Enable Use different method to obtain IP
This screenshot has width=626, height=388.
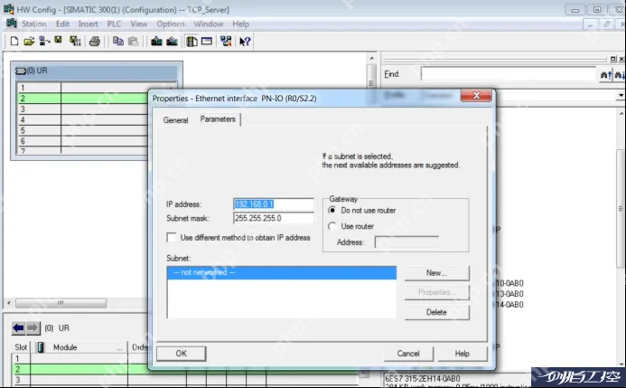(173, 238)
